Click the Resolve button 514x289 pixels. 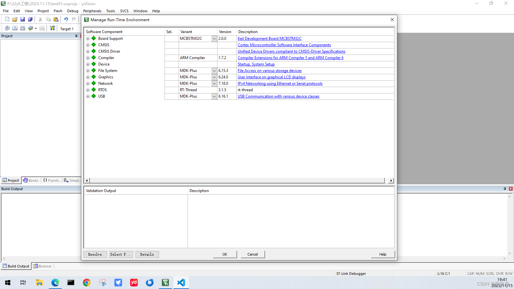click(x=95, y=254)
